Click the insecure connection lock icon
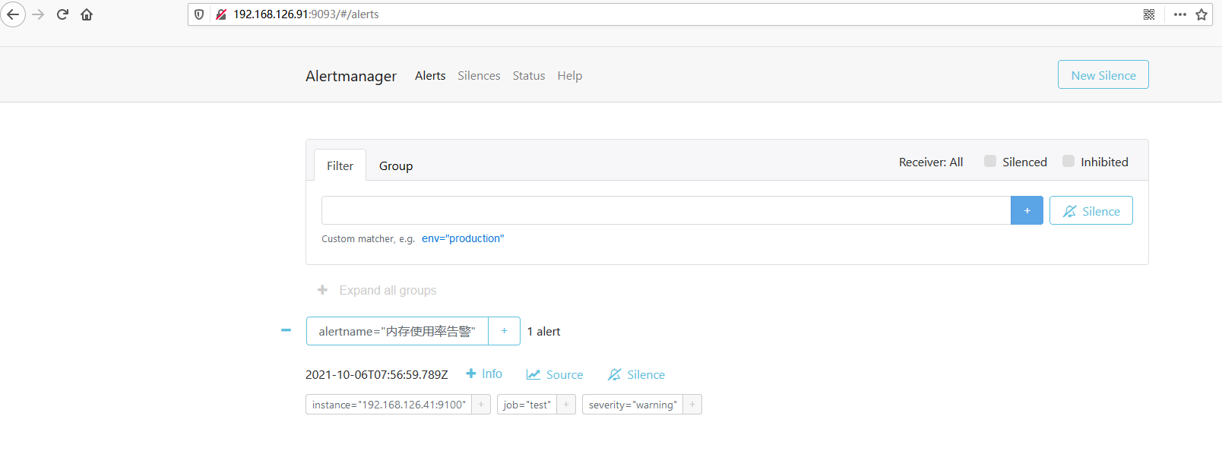The width and height of the screenshot is (1222, 457). click(221, 14)
